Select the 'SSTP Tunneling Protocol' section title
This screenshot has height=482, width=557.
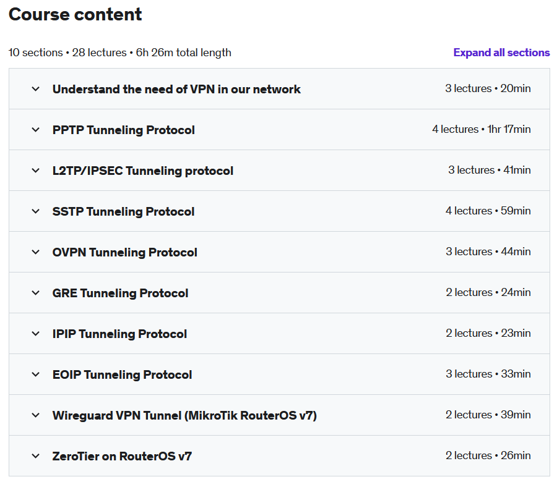[x=123, y=211]
